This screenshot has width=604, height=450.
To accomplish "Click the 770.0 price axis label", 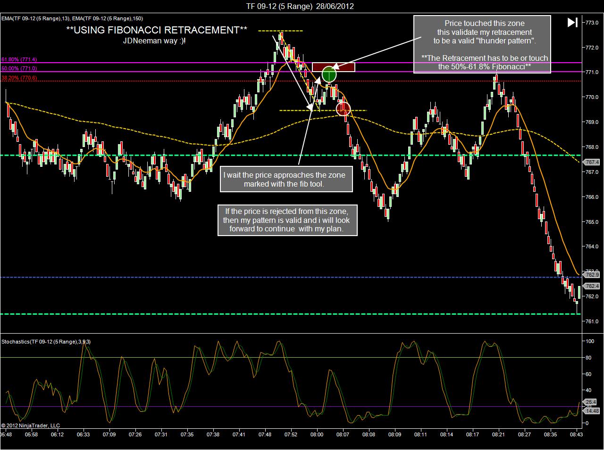I will (x=592, y=97).
